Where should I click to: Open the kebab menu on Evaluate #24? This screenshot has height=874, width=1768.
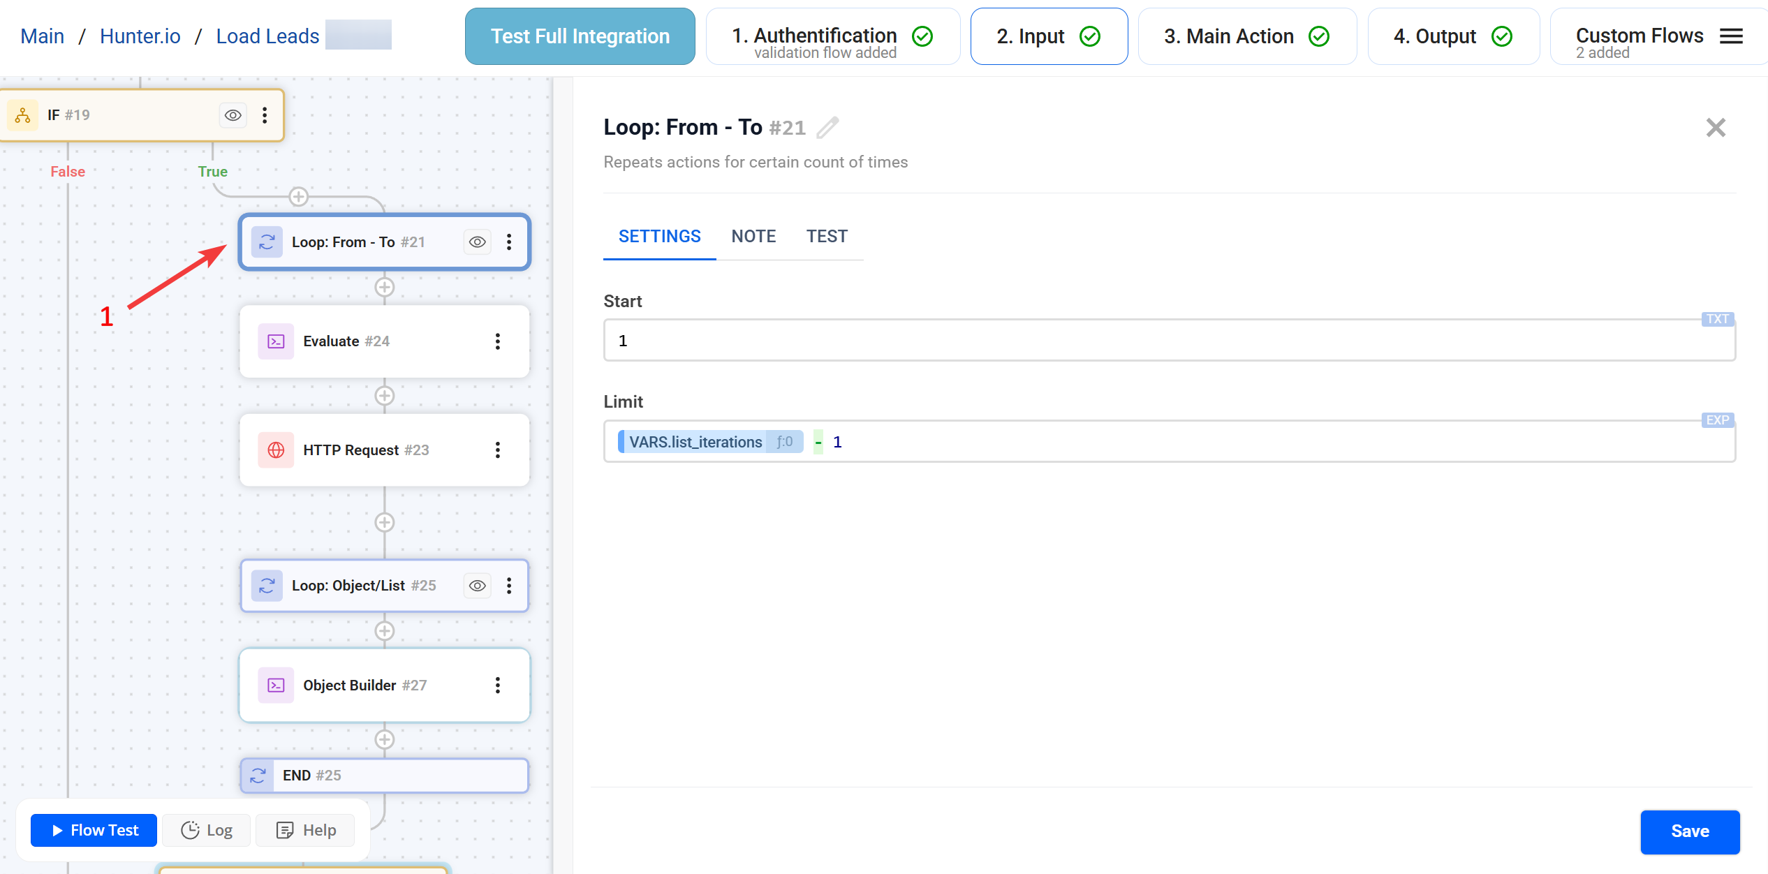pyautogui.click(x=497, y=341)
